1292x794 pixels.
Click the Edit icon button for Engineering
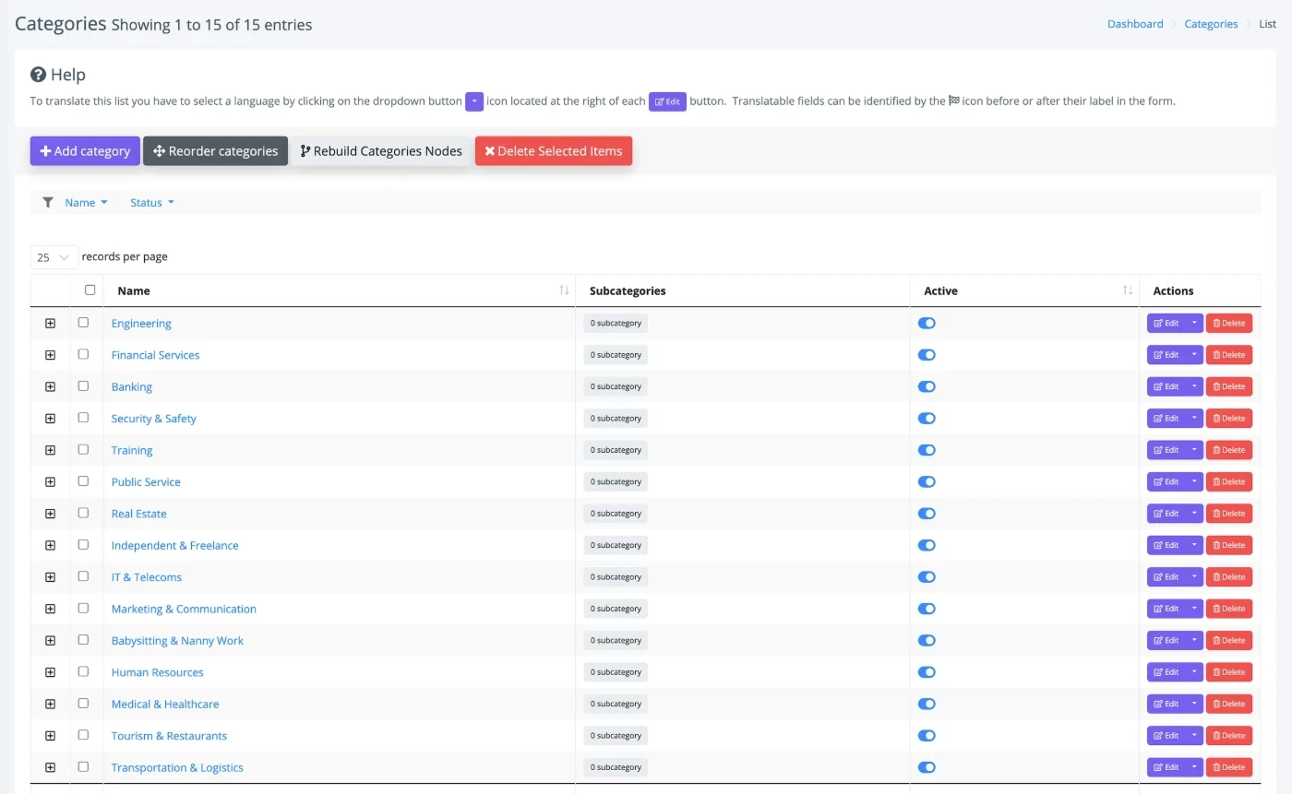click(x=1166, y=324)
